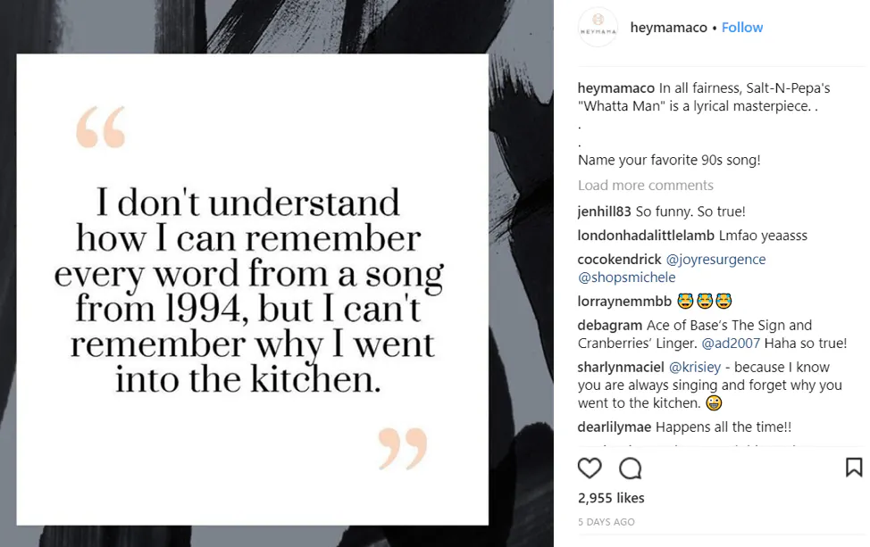View jenhill83 commenter profile
The image size is (870, 547).
[x=605, y=212]
